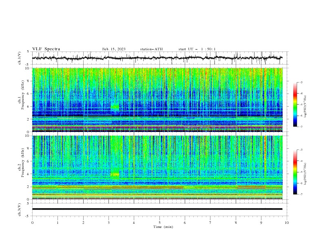Viewport: 323px width, 250px height.
Task: Click the time axis tick label '9'
Action: coord(261,223)
